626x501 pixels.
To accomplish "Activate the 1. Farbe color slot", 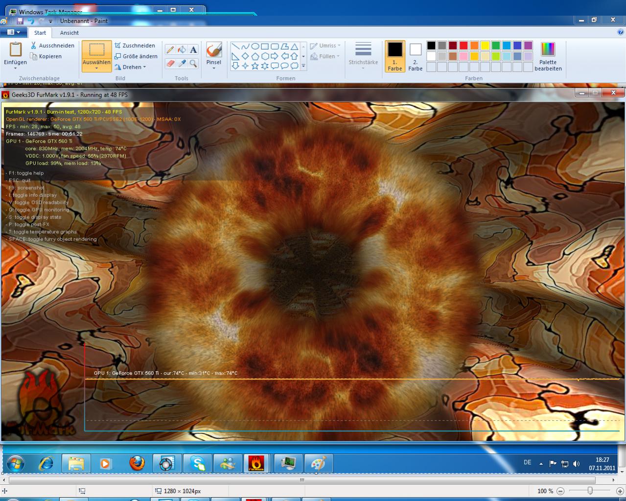I will tap(395, 56).
